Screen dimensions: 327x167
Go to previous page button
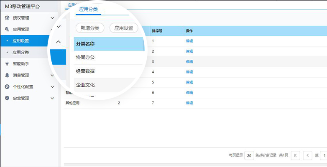[x=308, y=155]
